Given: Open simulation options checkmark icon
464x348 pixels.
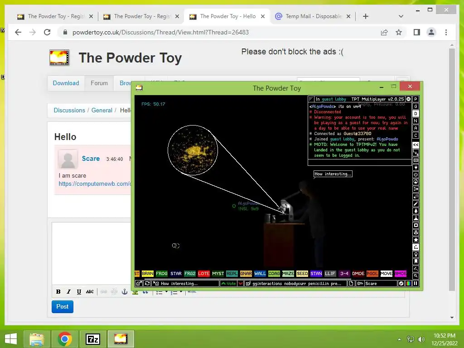Looking at the screenshot, I should coord(401,284).
